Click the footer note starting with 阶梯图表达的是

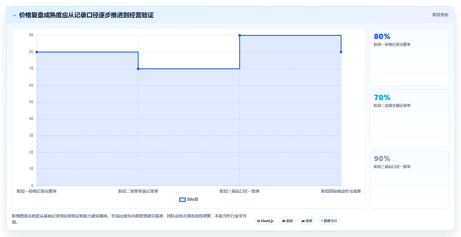129,219
